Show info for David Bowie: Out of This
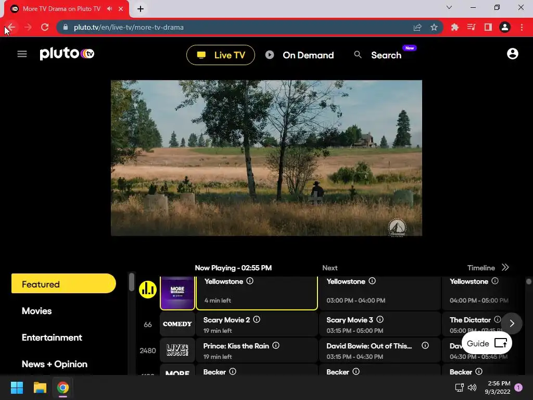This screenshot has width=533, height=400. click(x=425, y=346)
